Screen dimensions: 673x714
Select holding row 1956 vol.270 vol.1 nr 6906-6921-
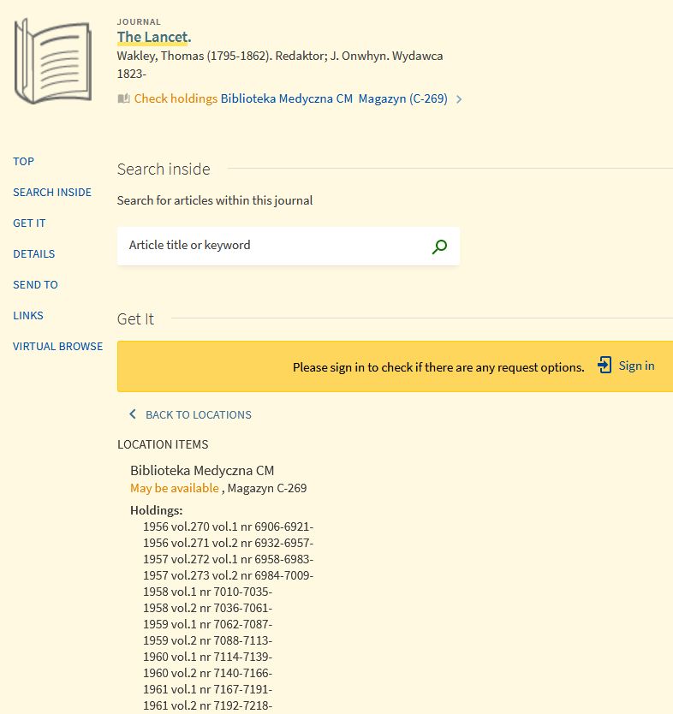(x=228, y=527)
